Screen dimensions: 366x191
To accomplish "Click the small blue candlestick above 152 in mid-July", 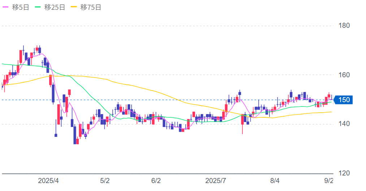I will point(240,93).
